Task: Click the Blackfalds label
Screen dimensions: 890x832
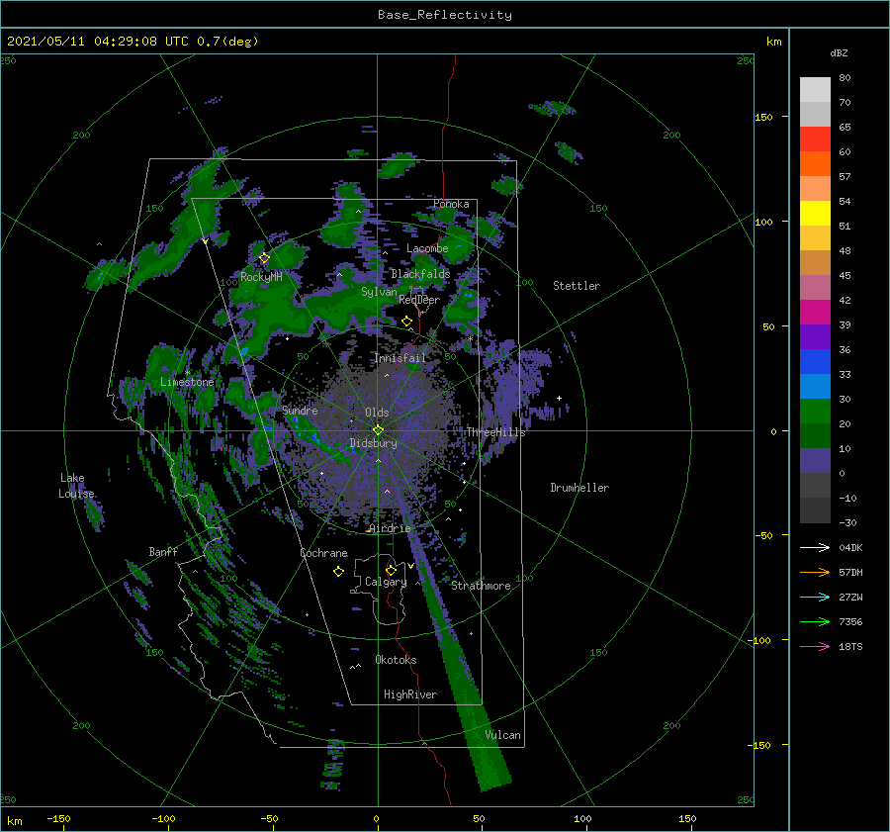Action: 420,274
